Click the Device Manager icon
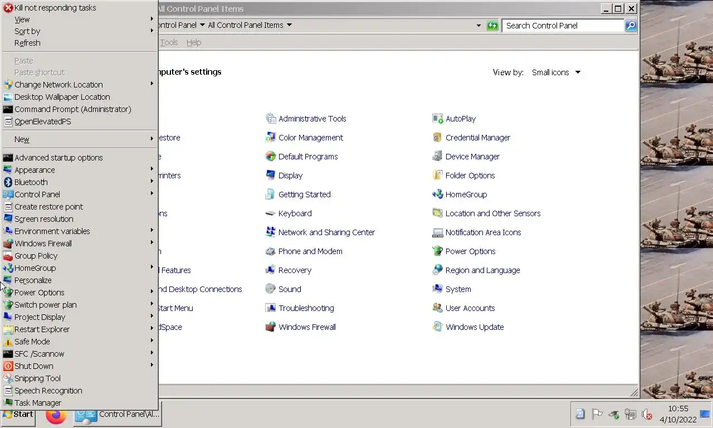Image resolution: width=713 pixels, height=428 pixels. click(x=438, y=157)
